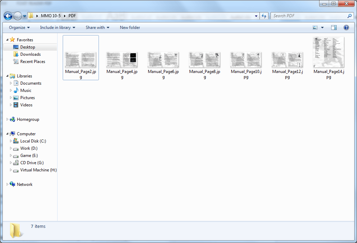Viewport: 357px width, 243px height.
Task: Click the Search PDF input field
Action: click(308, 16)
